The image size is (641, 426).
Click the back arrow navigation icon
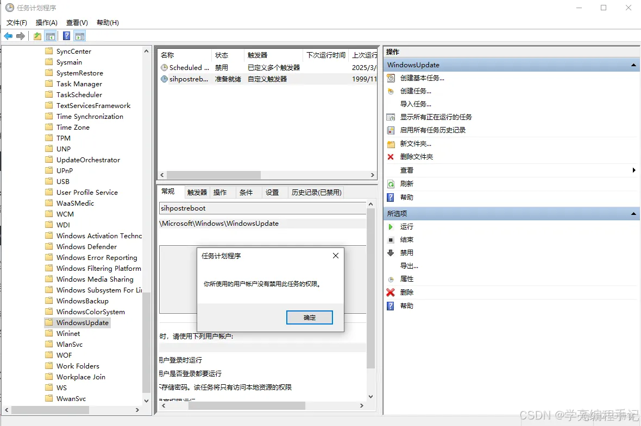(x=8, y=36)
